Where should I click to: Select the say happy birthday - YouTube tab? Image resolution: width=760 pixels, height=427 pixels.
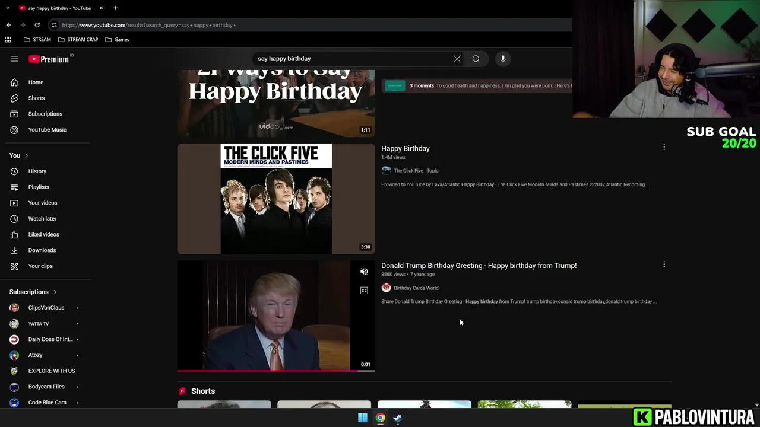pyautogui.click(x=59, y=8)
